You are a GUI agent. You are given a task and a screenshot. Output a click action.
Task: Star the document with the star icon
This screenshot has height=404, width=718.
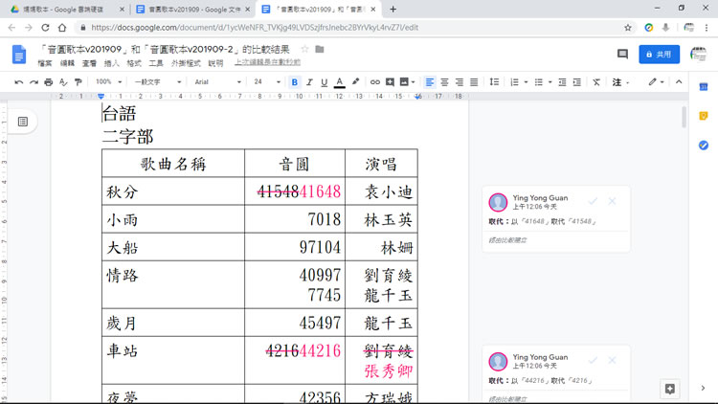pyautogui.click(x=304, y=49)
